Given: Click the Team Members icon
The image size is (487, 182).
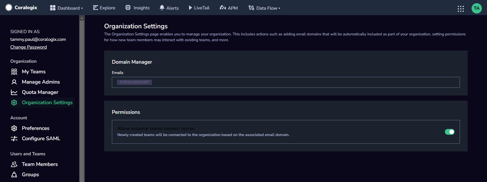Looking at the screenshot, I should coord(14,164).
